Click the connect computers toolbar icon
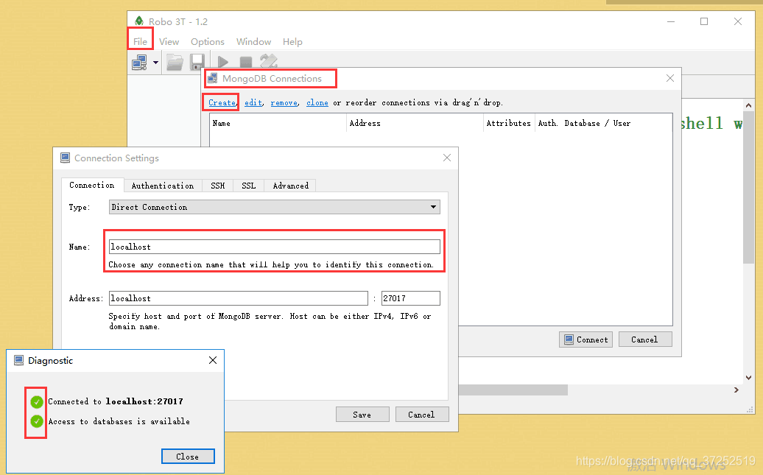The width and height of the screenshot is (763, 475). coord(140,63)
